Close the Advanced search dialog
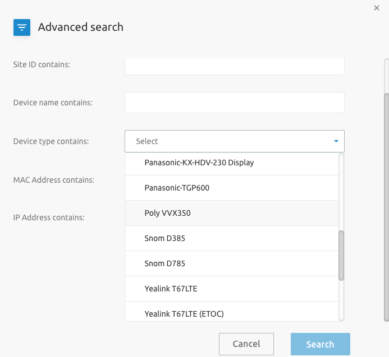This screenshot has height=357, width=389. (x=376, y=8)
